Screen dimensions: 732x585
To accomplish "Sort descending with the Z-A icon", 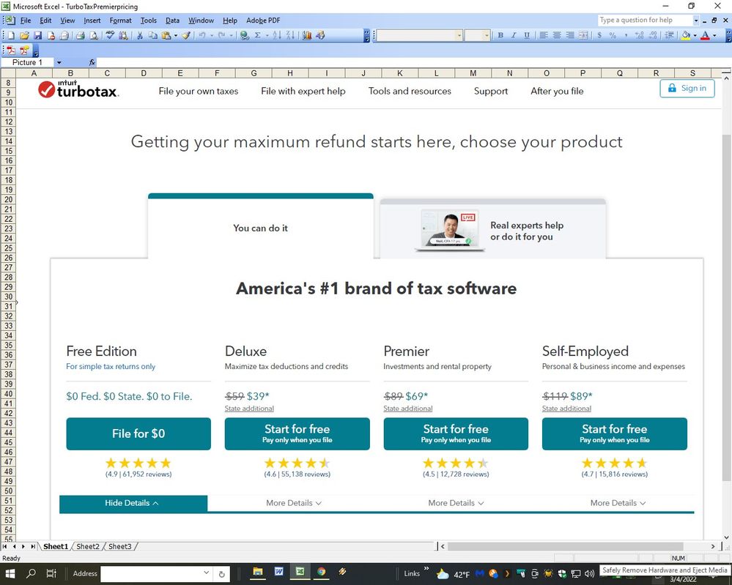I will [x=290, y=35].
